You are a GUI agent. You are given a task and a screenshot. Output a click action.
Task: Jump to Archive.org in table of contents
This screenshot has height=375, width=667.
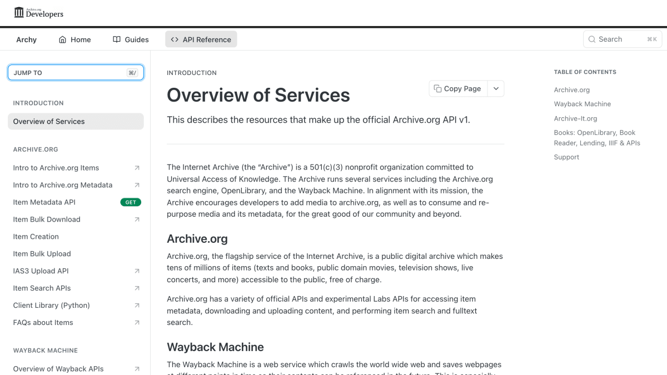(x=571, y=90)
